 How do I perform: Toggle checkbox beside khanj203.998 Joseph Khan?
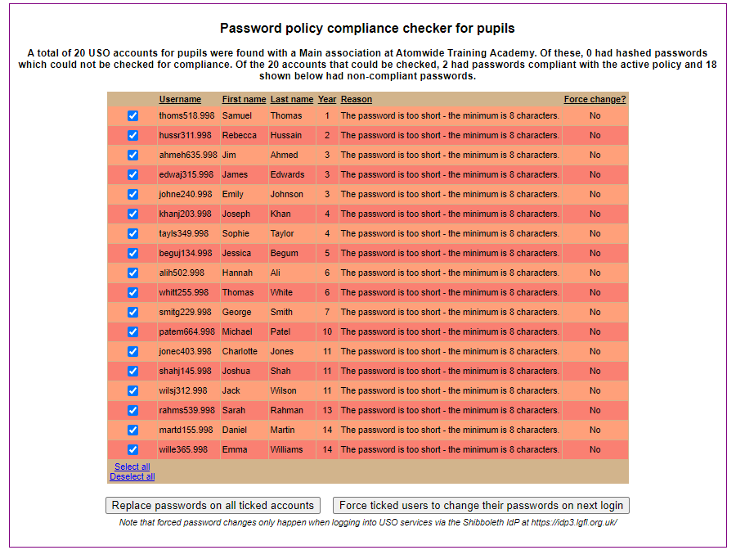(132, 214)
